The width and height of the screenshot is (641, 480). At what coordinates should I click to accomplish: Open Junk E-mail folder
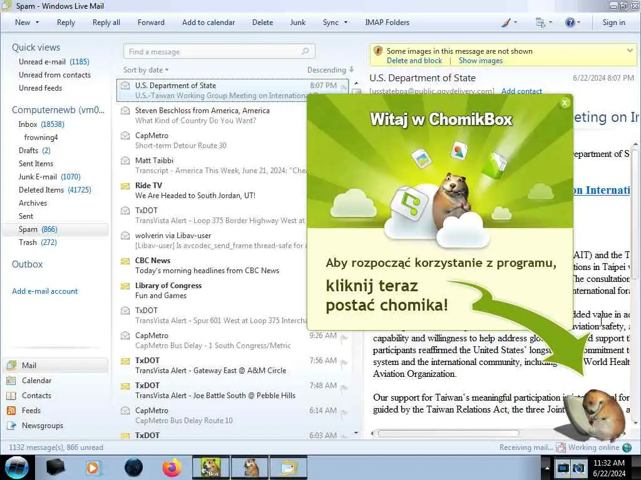pyautogui.click(x=49, y=177)
